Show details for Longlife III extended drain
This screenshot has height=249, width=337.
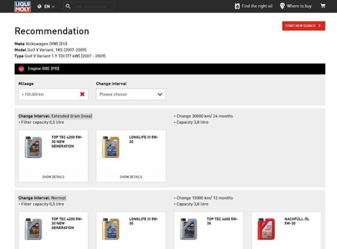[131, 177]
